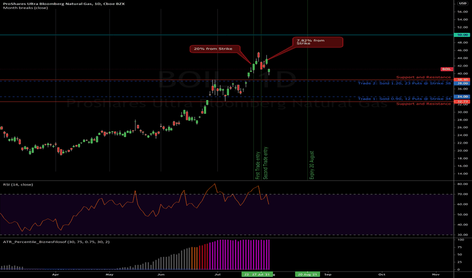Click the Oct label on time axis
This screenshot has height=278, width=472.
382,274
